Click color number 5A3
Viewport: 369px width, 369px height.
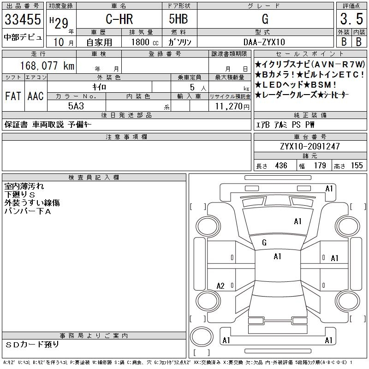76,106
